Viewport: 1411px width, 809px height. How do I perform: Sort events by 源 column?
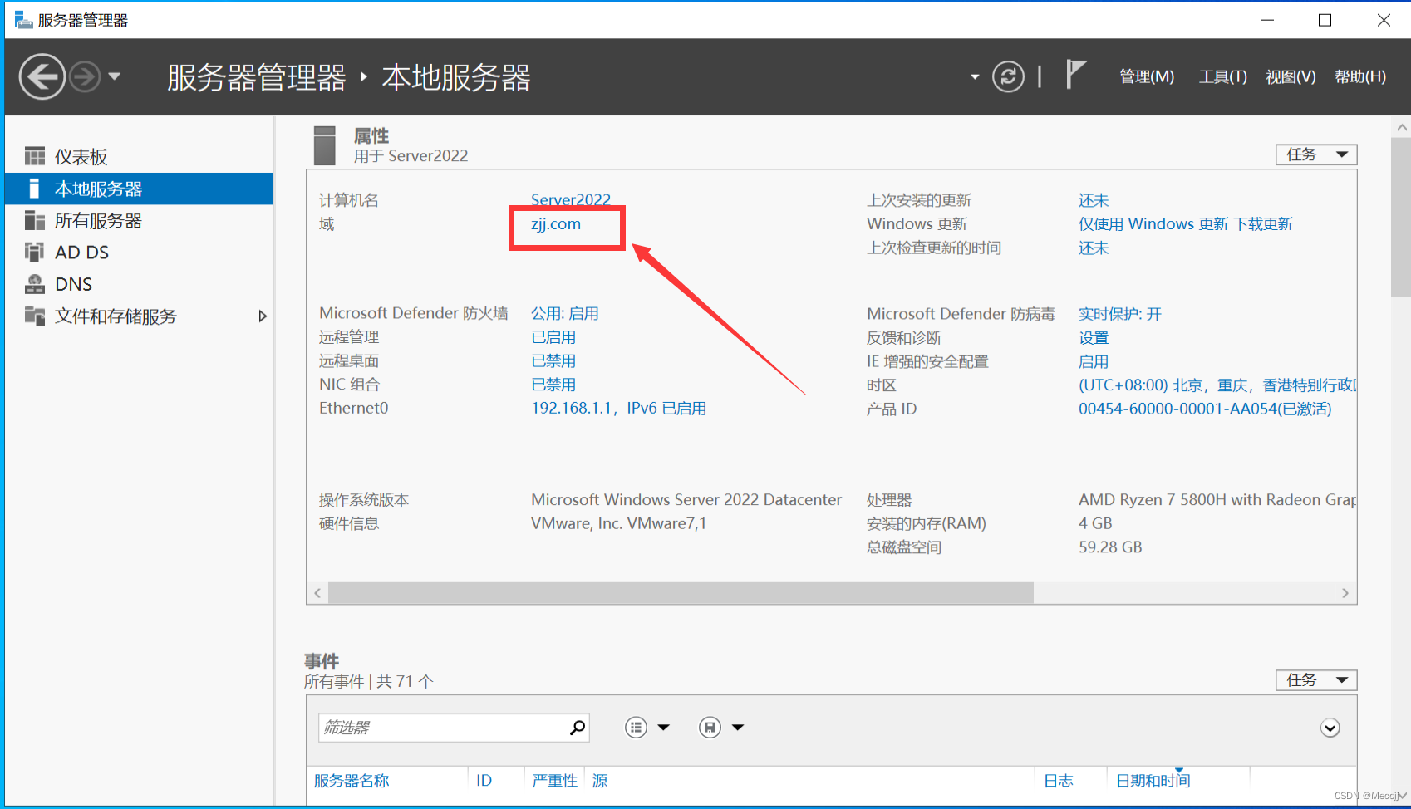point(600,781)
